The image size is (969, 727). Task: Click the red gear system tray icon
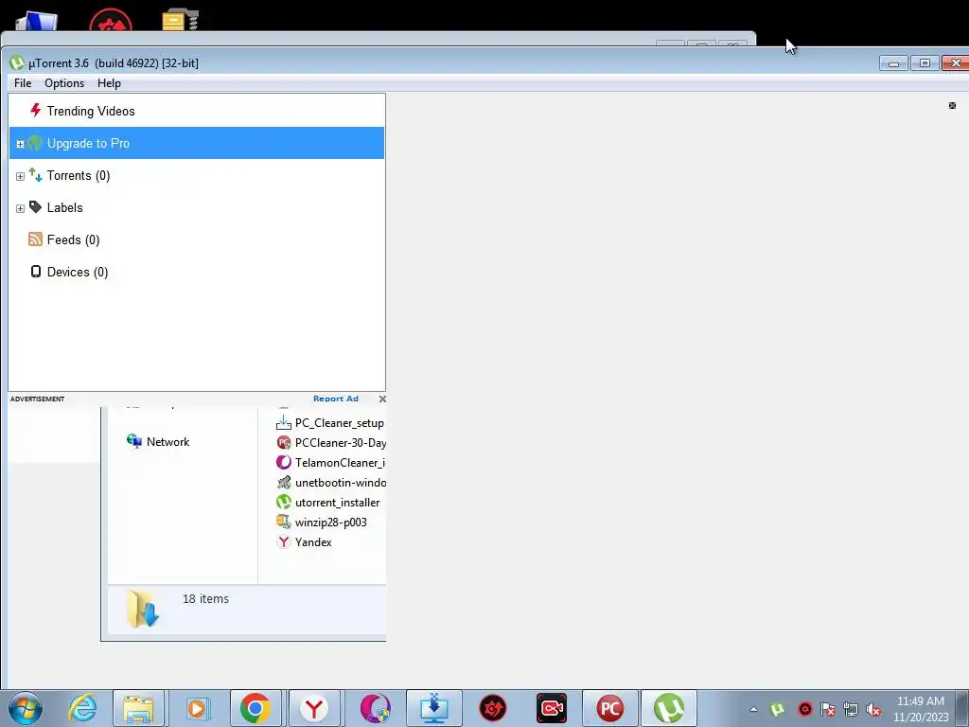tap(804, 710)
